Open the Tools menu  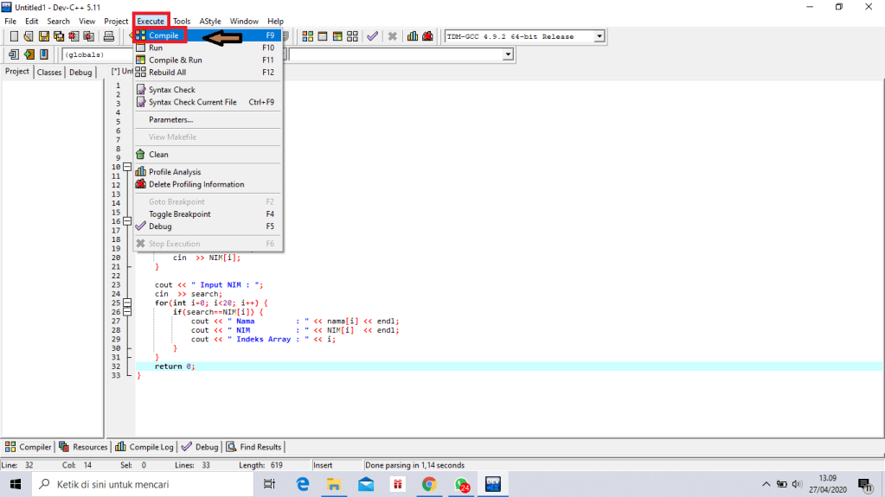point(182,21)
